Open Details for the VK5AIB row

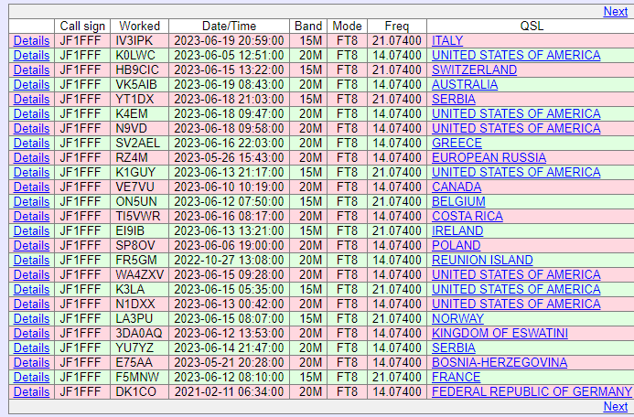pos(31,84)
